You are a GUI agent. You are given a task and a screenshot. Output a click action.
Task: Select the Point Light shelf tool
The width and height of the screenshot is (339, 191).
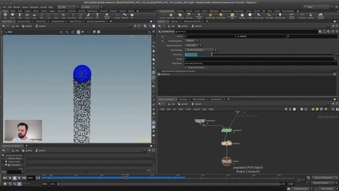171,15
